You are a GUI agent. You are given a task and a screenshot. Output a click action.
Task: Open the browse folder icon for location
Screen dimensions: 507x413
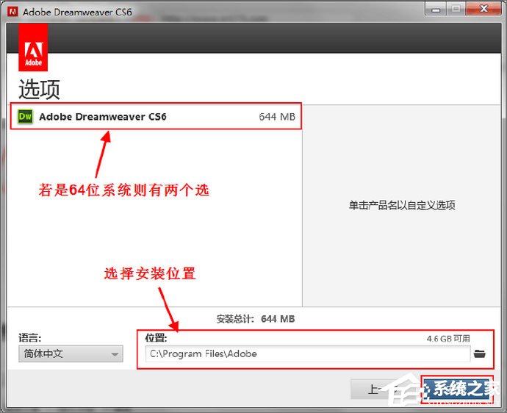point(480,353)
